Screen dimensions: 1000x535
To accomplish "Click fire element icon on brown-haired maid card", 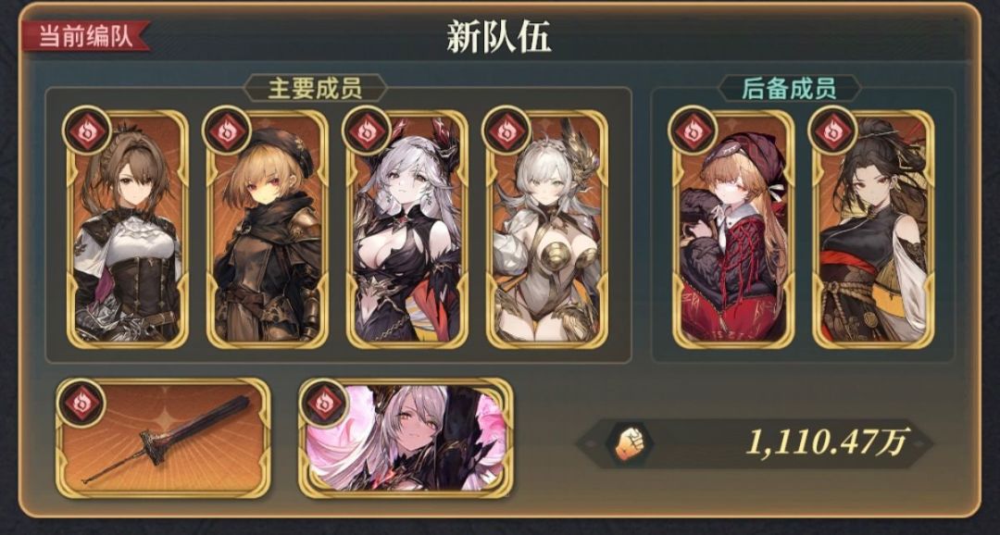I will pos(87,132).
